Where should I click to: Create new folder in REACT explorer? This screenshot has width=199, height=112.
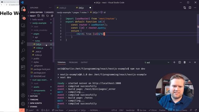(43, 16)
